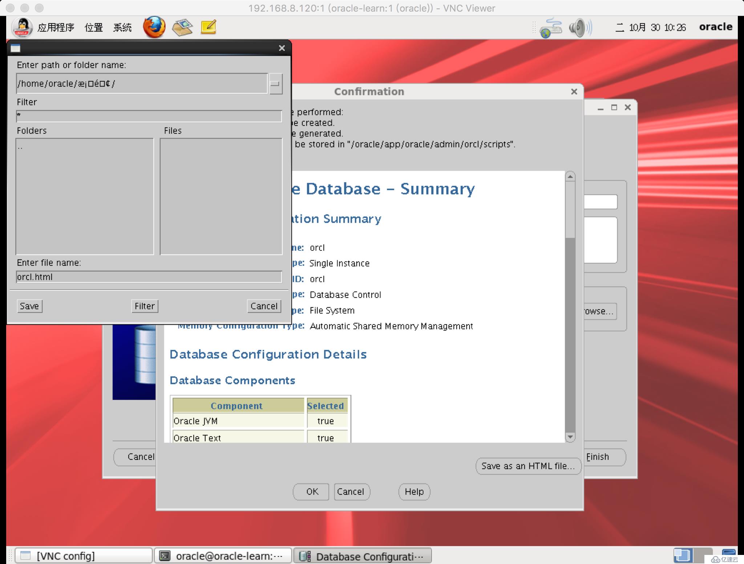Click the Oracle Text component row
The image size is (744, 564).
(x=260, y=437)
